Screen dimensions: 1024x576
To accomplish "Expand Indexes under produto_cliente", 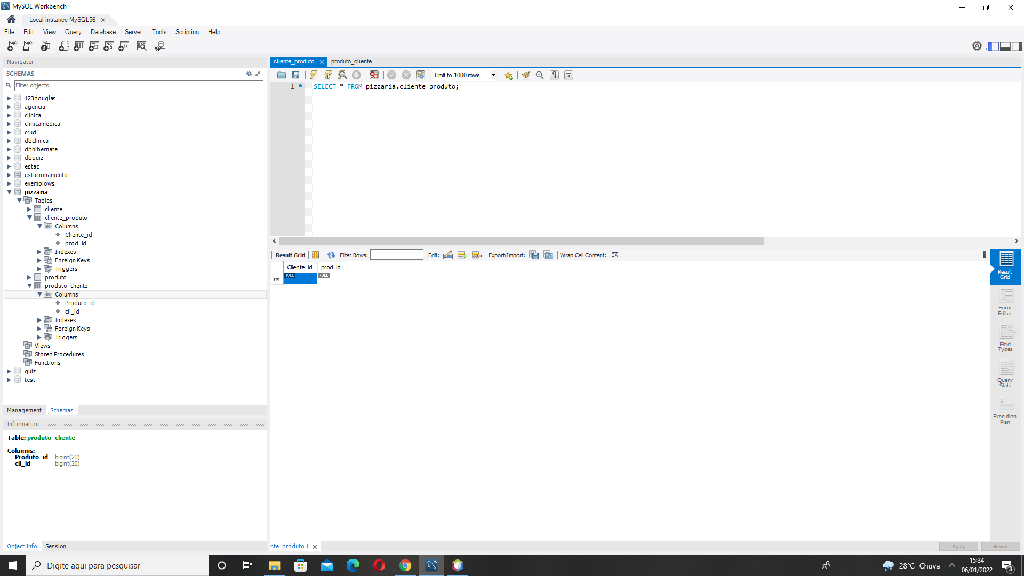I will pyautogui.click(x=39, y=320).
